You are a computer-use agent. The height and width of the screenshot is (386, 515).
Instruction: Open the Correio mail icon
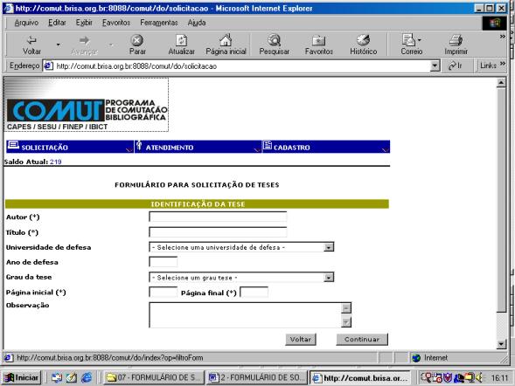[x=408, y=40]
